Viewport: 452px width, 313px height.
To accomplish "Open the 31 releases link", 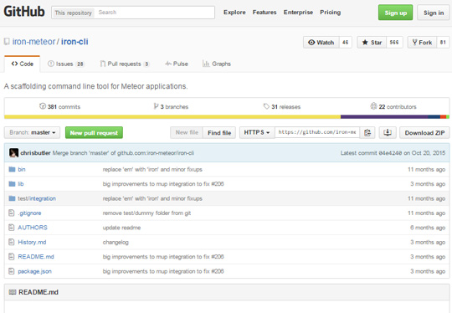I will tap(282, 106).
